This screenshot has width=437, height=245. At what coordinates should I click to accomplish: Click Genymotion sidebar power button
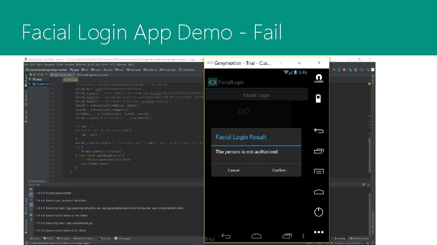click(x=319, y=212)
